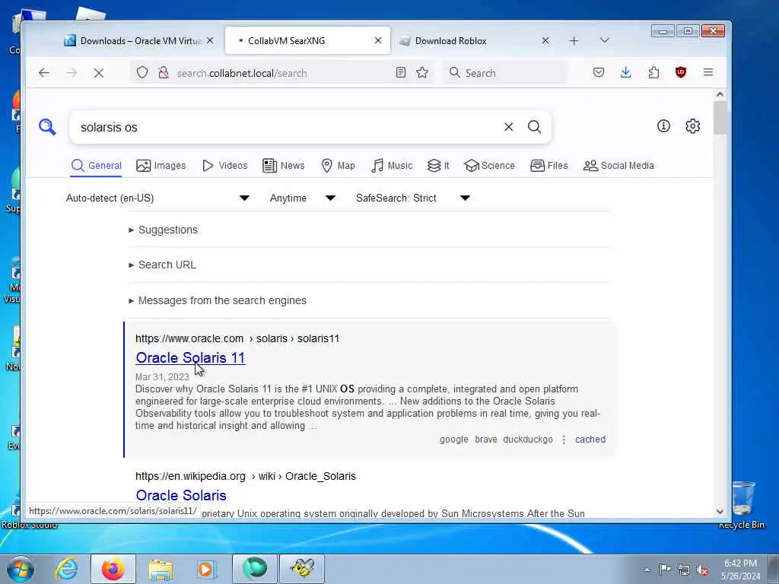Click the Firefox toolbar Search box
This screenshot has width=779, height=584.
(505, 73)
